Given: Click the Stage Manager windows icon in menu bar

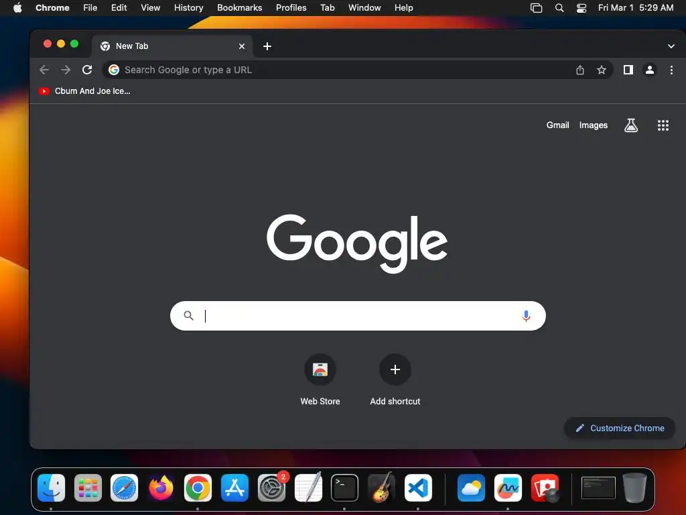Looking at the screenshot, I should click(536, 8).
